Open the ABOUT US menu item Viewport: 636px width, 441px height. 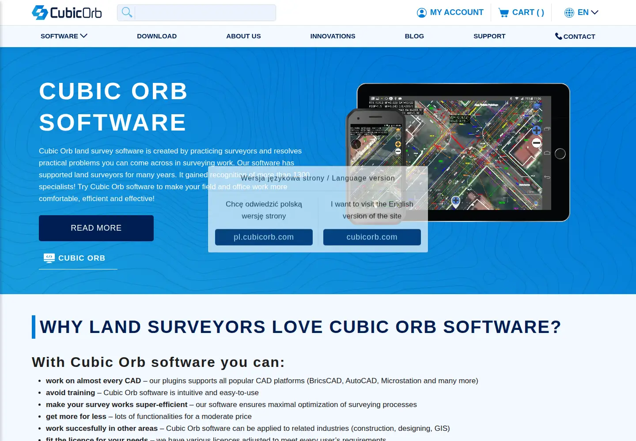(x=243, y=36)
